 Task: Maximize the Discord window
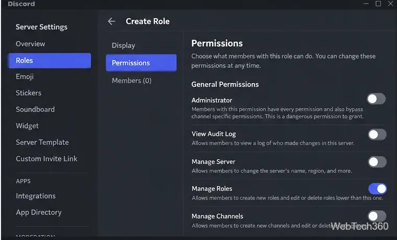click(x=378, y=4)
